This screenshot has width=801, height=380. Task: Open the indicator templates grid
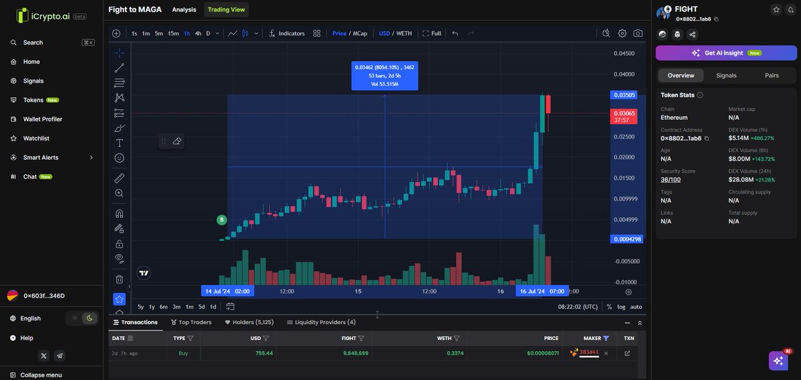click(317, 33)
